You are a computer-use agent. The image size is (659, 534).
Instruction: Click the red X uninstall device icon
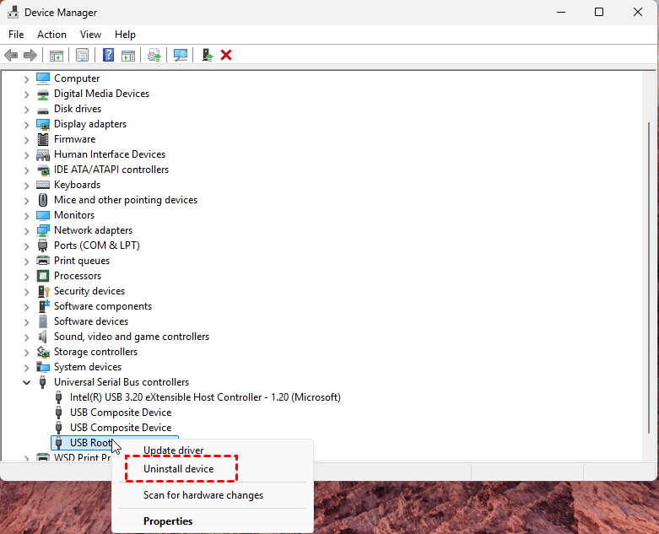pos(226,55)
